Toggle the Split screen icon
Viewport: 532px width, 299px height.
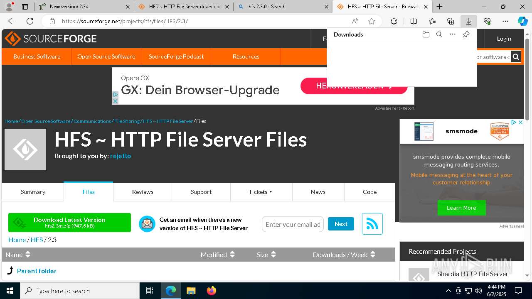[414, 21]
